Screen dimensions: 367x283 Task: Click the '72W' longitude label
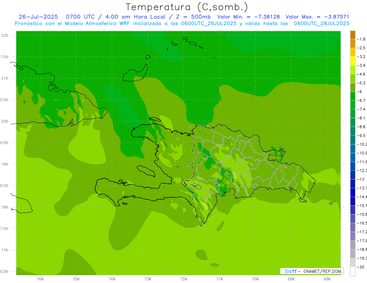[x=183, y=279]
